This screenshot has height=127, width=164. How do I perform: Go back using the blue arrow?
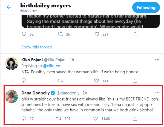click(9, 7)
